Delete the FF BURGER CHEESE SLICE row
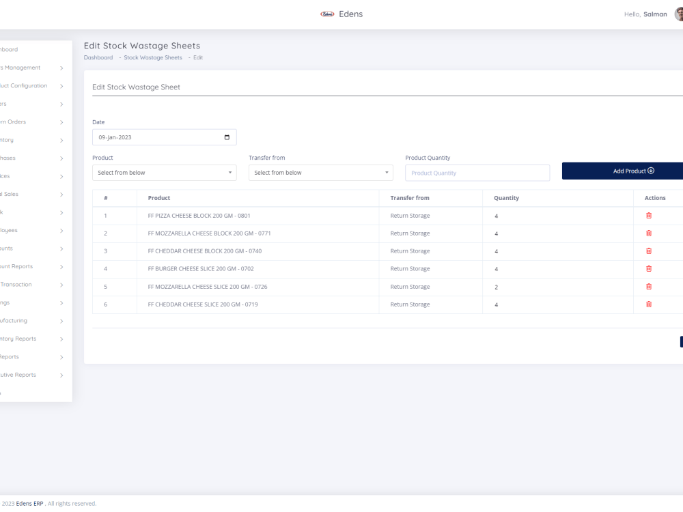 point(649,268)
